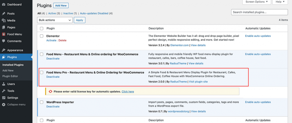The image size is (292, 123).
Task: Tick the Elementor plugin checkbox
Action: point(42,36)
